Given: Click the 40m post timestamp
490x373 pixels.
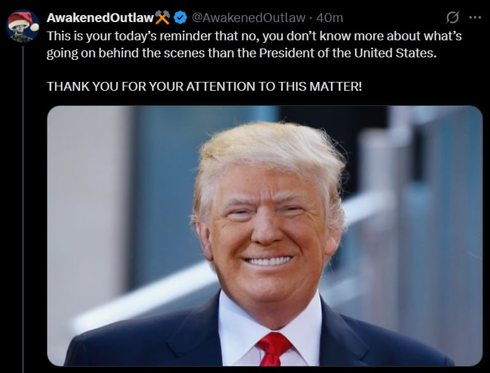Looking at the screenshot, I should coord(330,18).
